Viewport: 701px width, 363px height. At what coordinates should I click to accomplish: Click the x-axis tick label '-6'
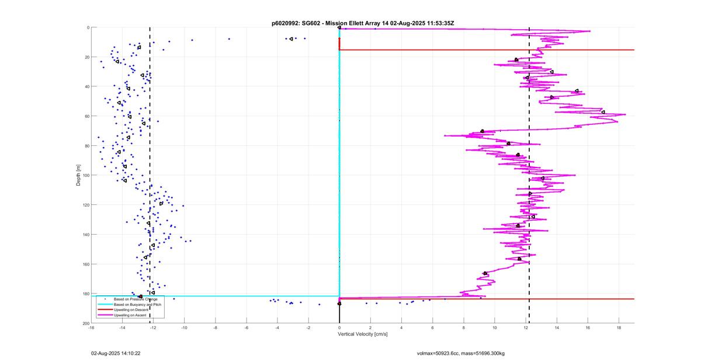[x=247, y=327]
